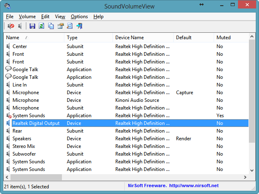Image resolution: width=259 pixels, height=194 pixels.
Task: Open the Volume menu
Action: (x=27, y=17)
